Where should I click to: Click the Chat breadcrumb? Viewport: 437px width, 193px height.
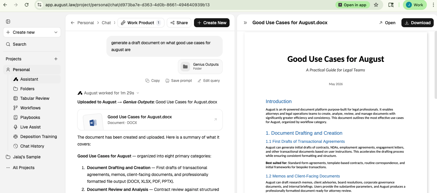(106, 23)
